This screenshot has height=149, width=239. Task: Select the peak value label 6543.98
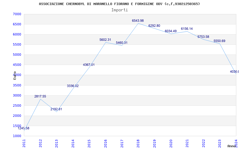coord(138,21)
